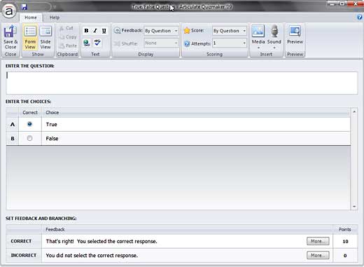Click the Score star icon

click(187, 31)
